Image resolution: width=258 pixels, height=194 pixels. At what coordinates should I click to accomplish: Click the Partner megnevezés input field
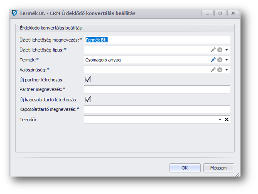click(x=157, y=89)
